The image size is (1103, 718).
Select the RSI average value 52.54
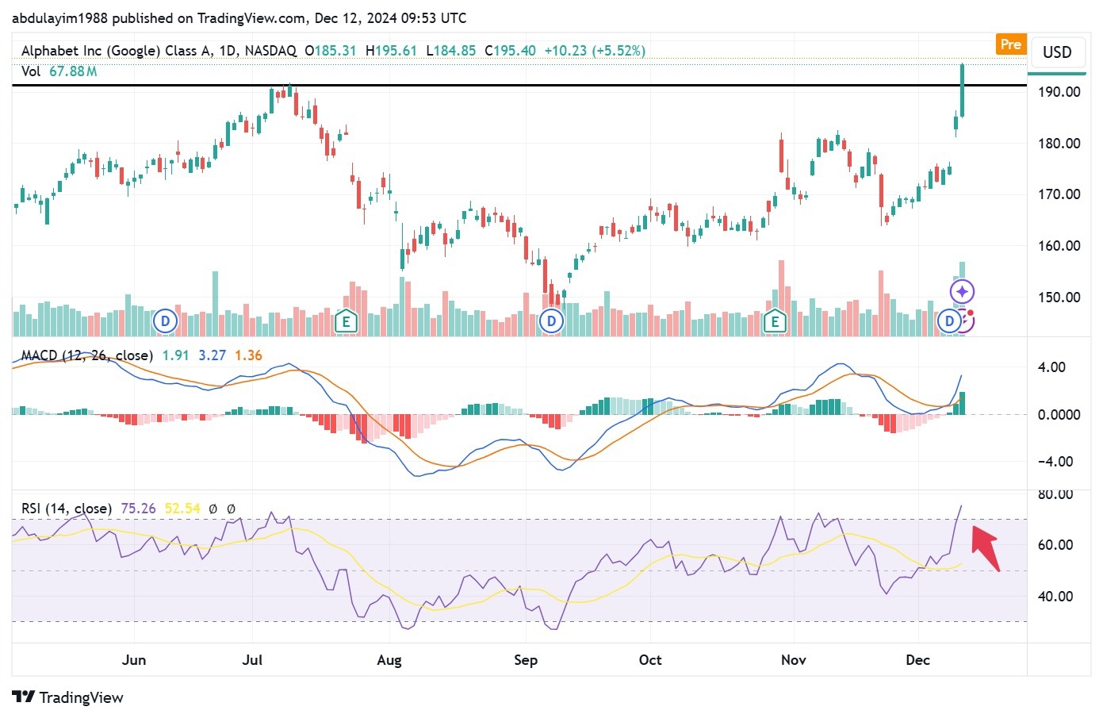(182, 509)
